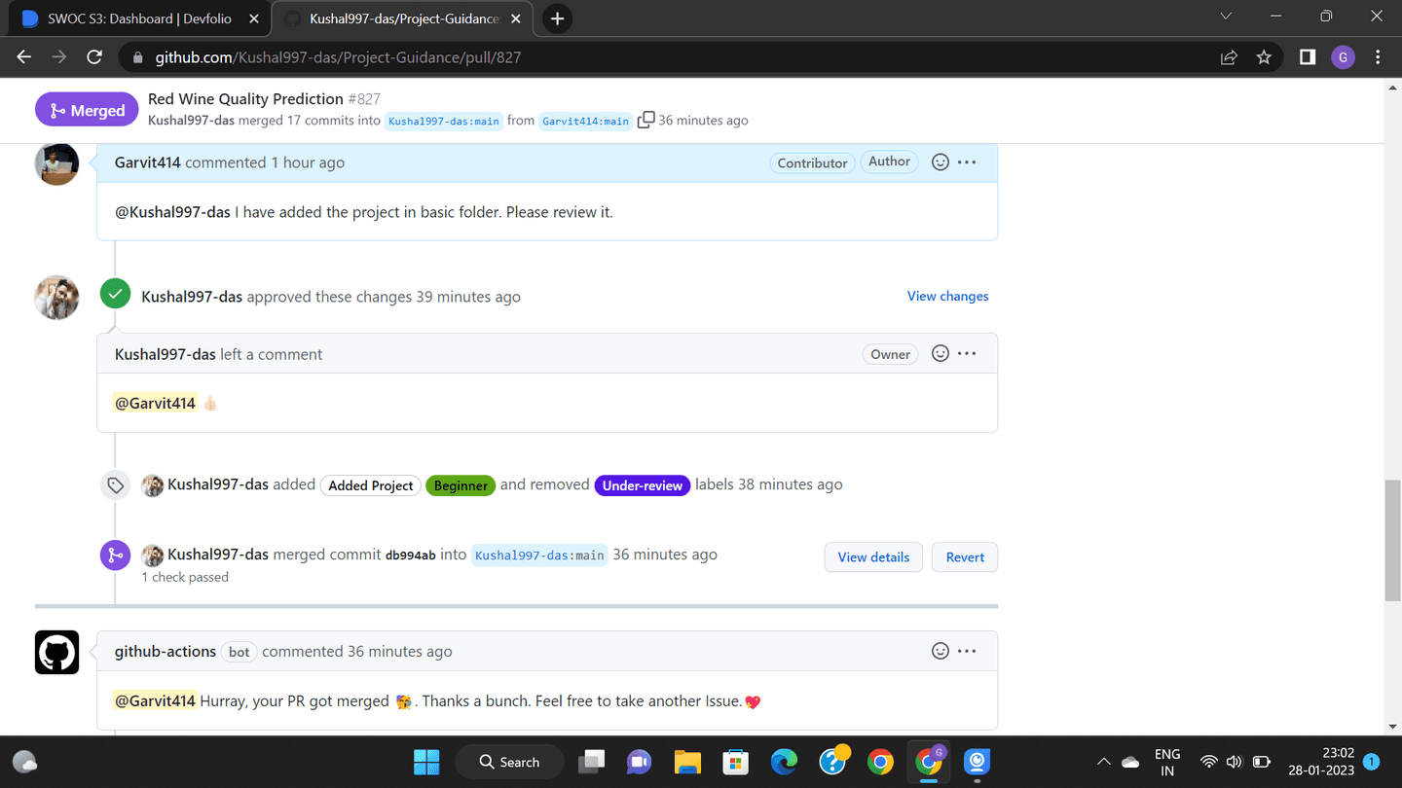The height and width of the screenshot is (788, 1402).
Task: Open commit db994ab link
Action: (410, 555)
